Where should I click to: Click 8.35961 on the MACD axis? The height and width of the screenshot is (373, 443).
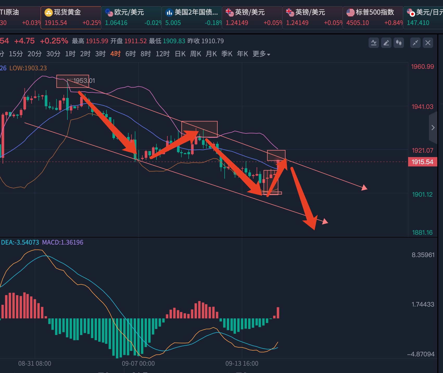[423, 255]
